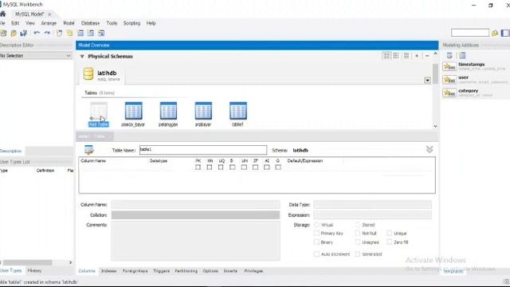
Task: Click the Redo arrow in the toolbar
Action: click(47, 33)
